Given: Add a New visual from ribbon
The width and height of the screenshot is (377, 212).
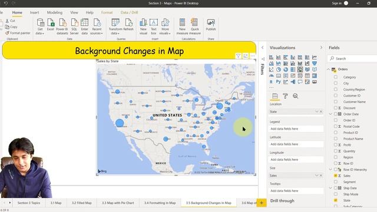Looking at the screenshot, I should coord(143,26).
